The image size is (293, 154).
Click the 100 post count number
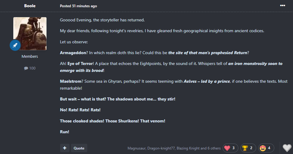[x=32, y=68]
